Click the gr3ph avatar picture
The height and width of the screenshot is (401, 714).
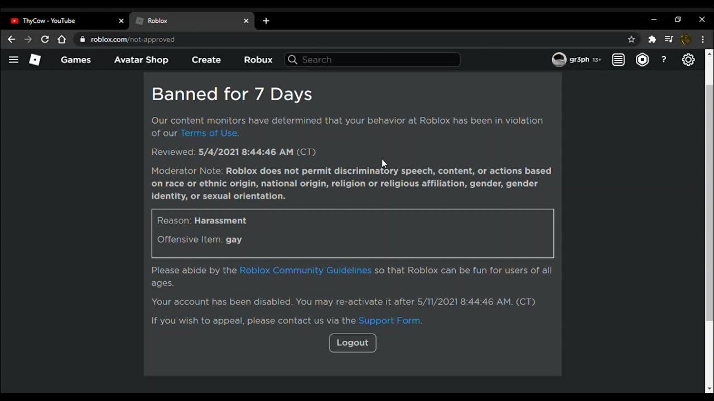point(559,60)
